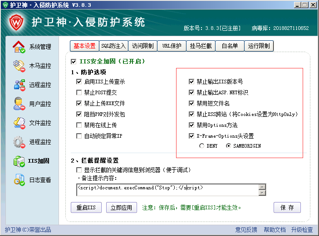This screenshot has width=319, height=236.
Task: Minimize the 护卫神 window
Action: pyautogui.click(x=297, y=5)
